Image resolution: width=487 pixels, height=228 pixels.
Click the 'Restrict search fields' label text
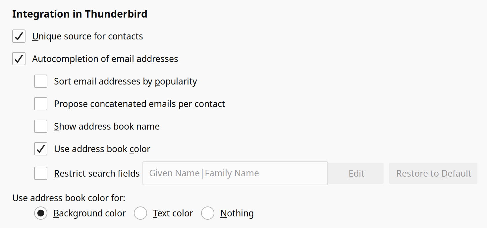(97, 173)
